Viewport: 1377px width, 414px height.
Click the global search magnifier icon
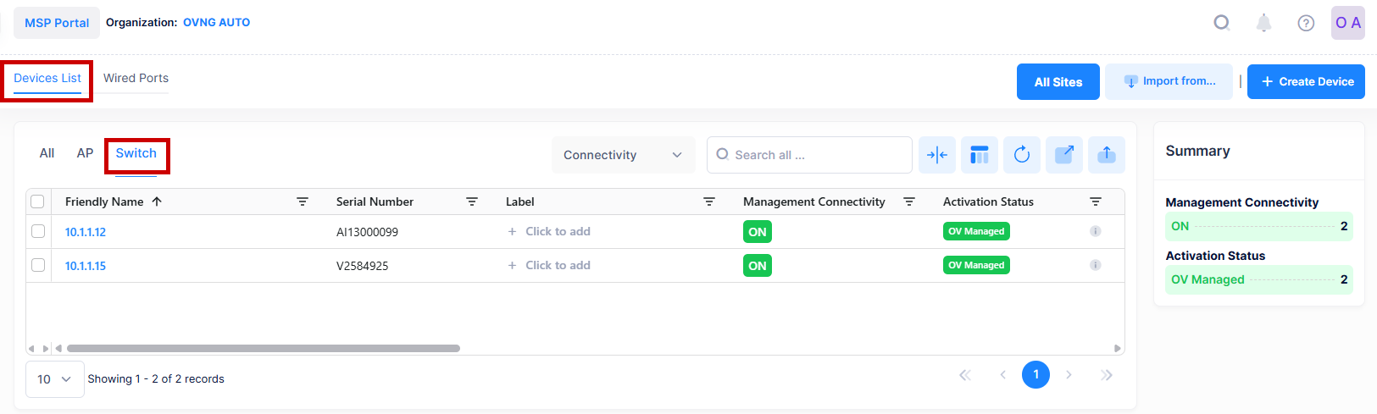click(1221, 23)
